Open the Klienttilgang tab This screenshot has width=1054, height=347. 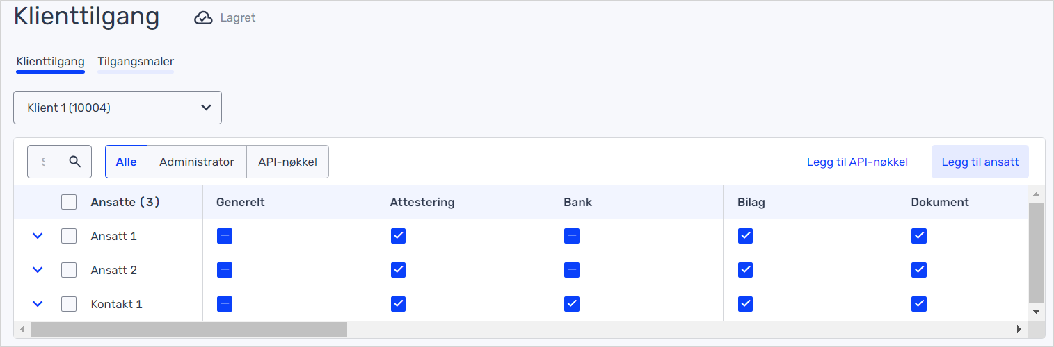50,62
